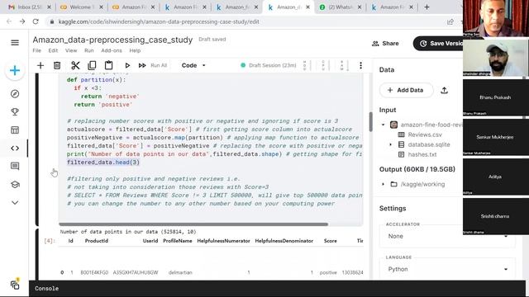Click the Save Version button
This screenshot has width=529, height=297.
(439, 44)
